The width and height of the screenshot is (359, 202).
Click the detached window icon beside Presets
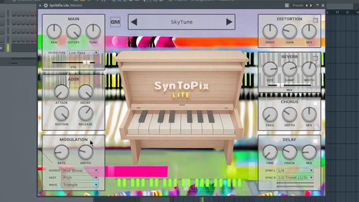click(287, 5)
